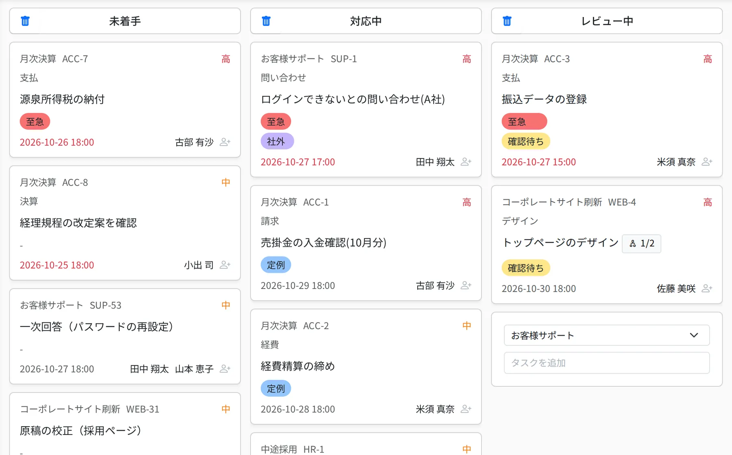732x455 pixels.
Task: Click the trash icon in 未着手 column header
Action: (x=25, y=21)
